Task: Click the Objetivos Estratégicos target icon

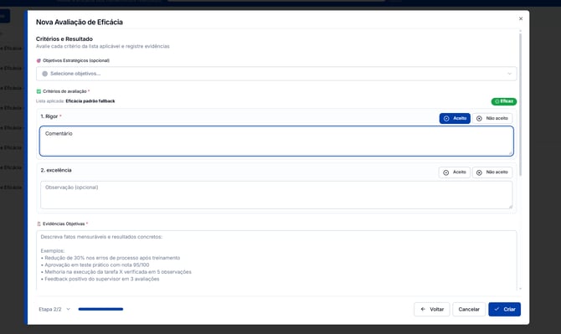Action: click(39, 61)
